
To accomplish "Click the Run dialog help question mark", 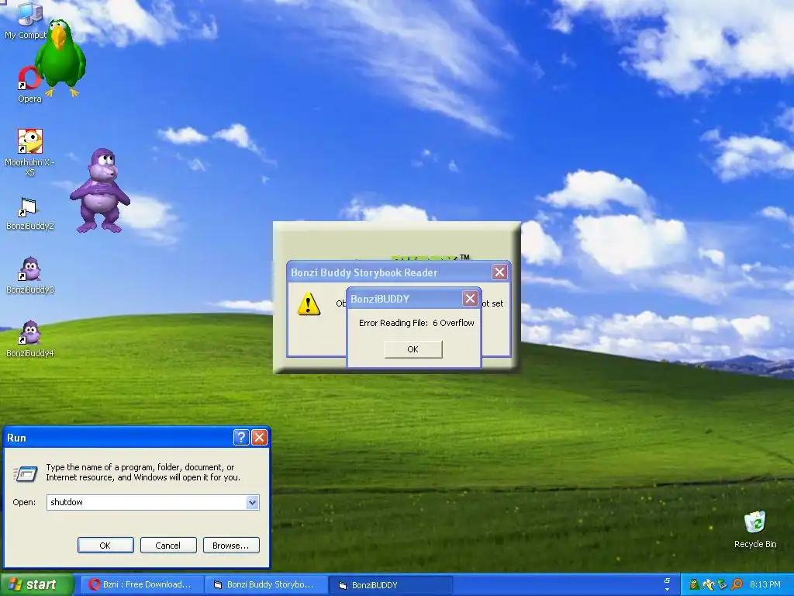I will click(x=241, y=437).
